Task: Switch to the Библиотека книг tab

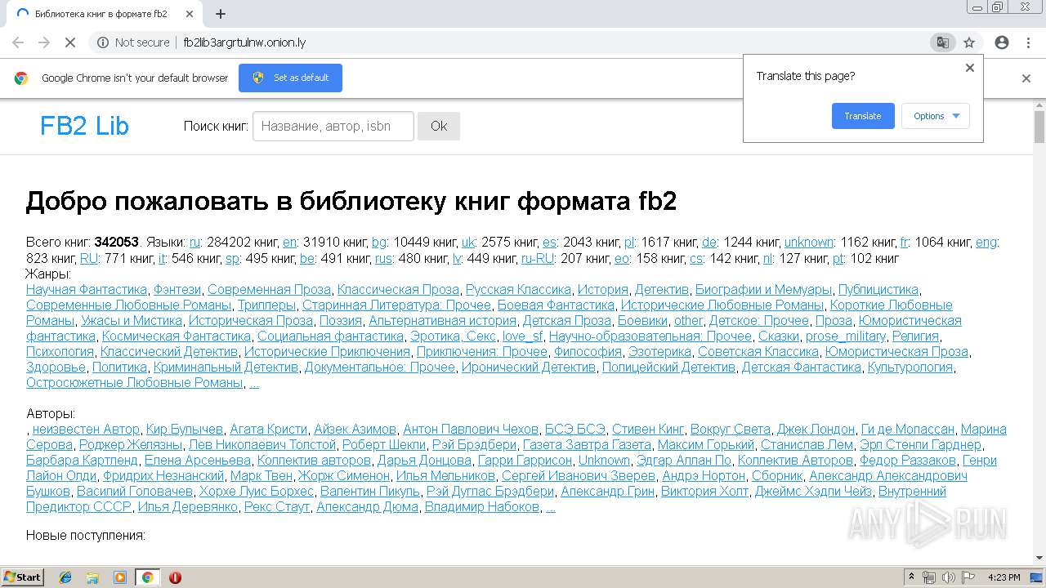Action: coord(101,14)
